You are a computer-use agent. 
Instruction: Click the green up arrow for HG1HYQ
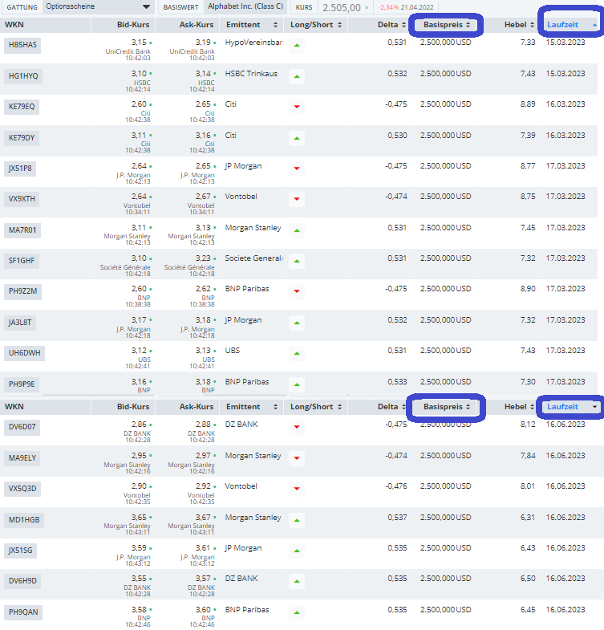pyautogui.click(x=297, y=76)
